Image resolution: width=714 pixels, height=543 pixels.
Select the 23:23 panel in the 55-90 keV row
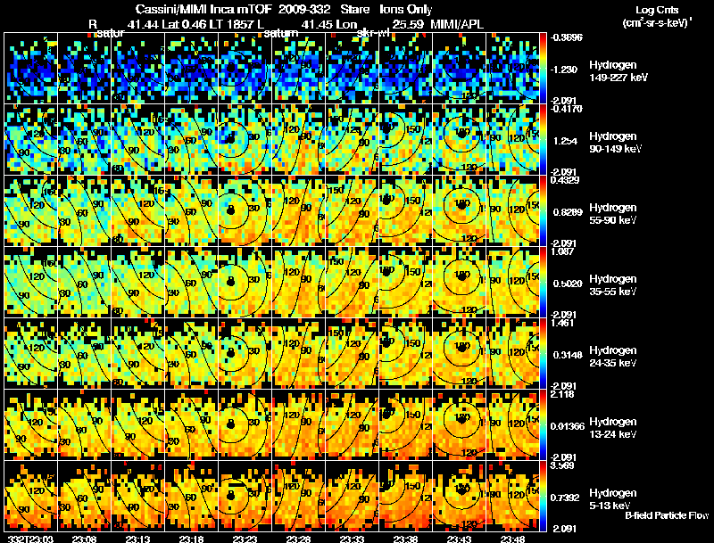[245, 210]
